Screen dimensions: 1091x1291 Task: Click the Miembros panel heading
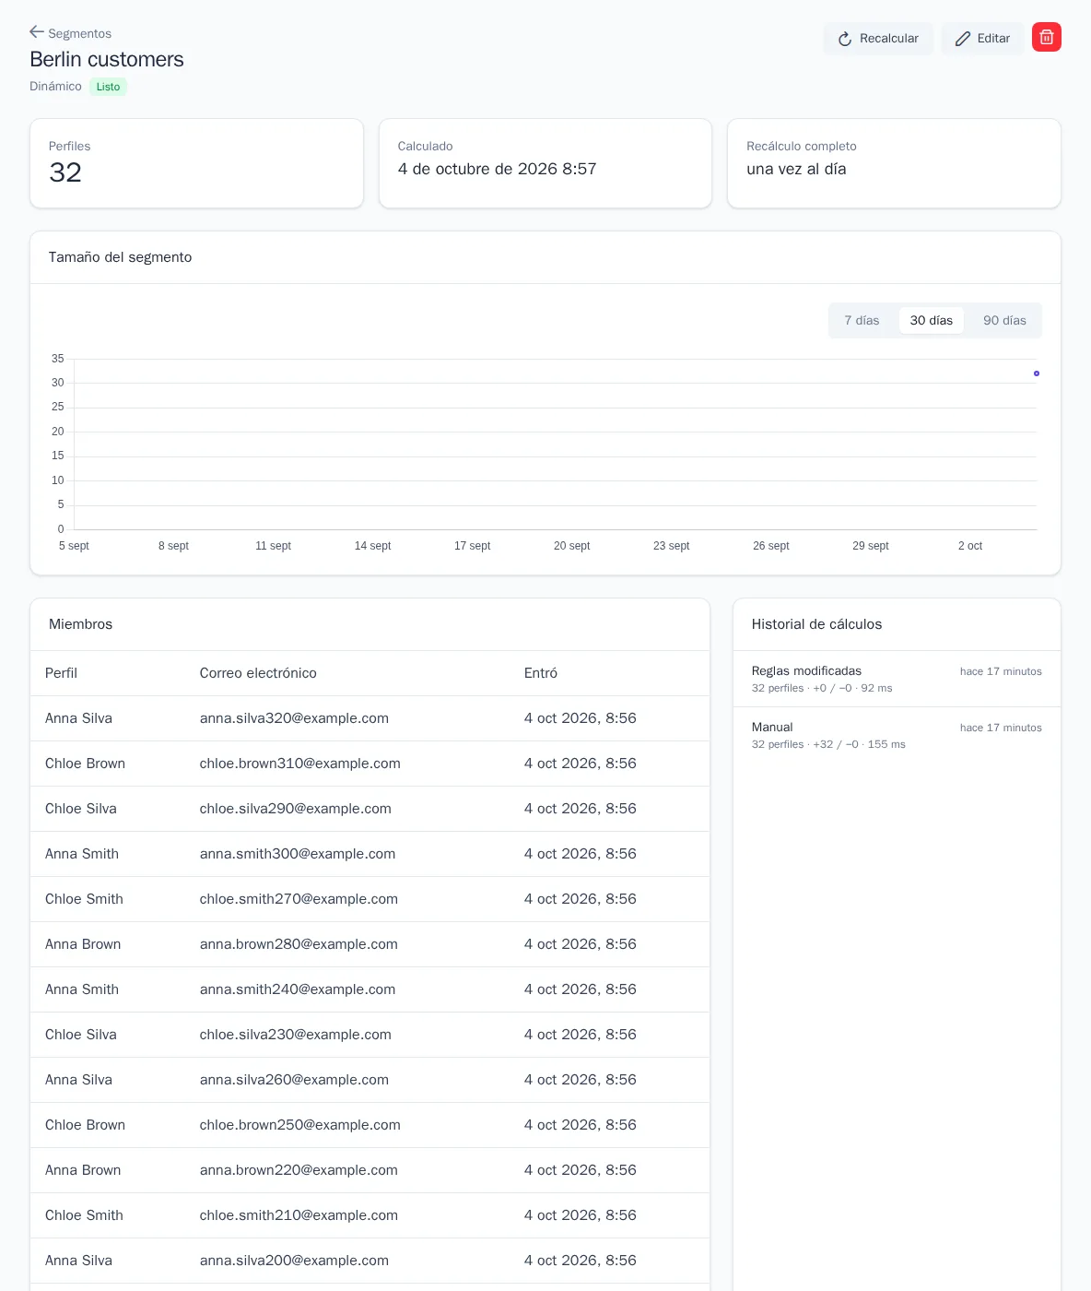[81, 624]
